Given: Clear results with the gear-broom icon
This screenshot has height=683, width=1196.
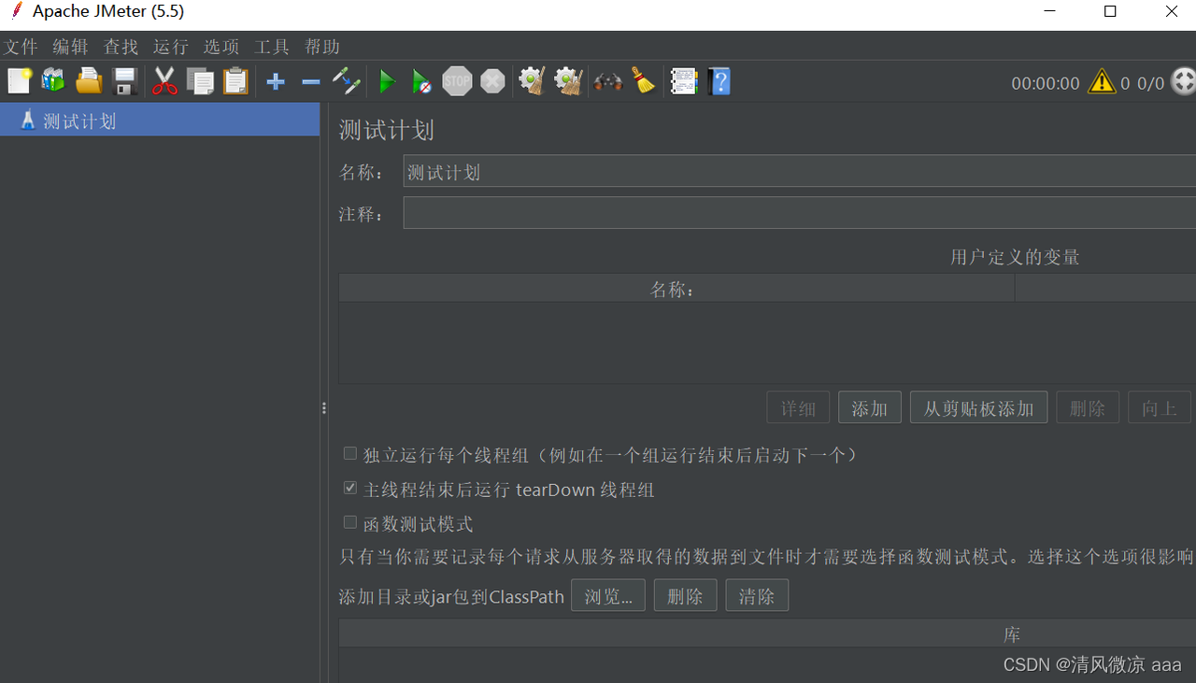Looking at the screenshot, I should (532, 81).
